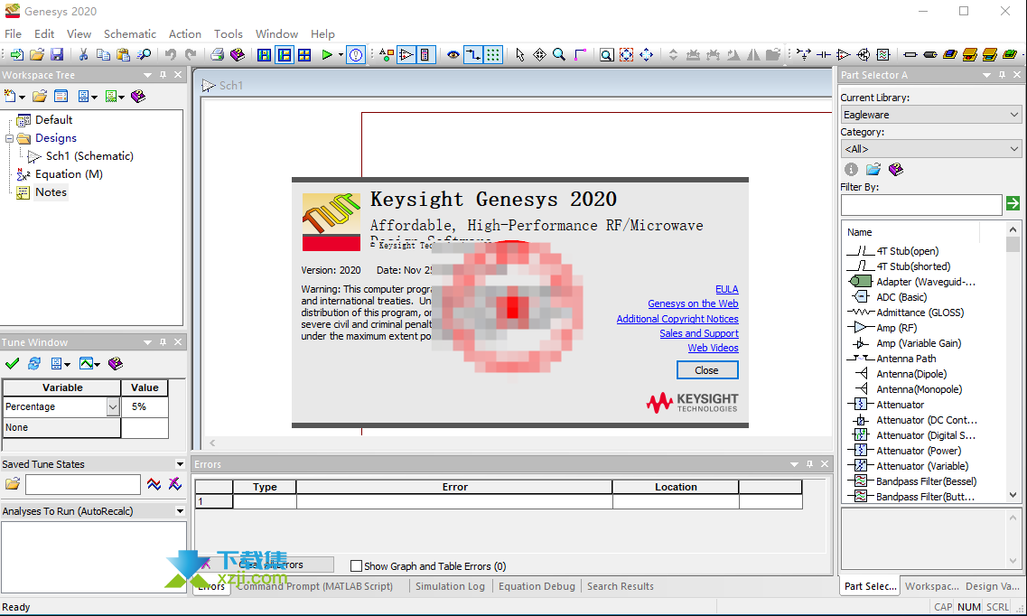The image size is (1027, 616).
Task: Switch to the Search Results tab
Action: point(621,586)
